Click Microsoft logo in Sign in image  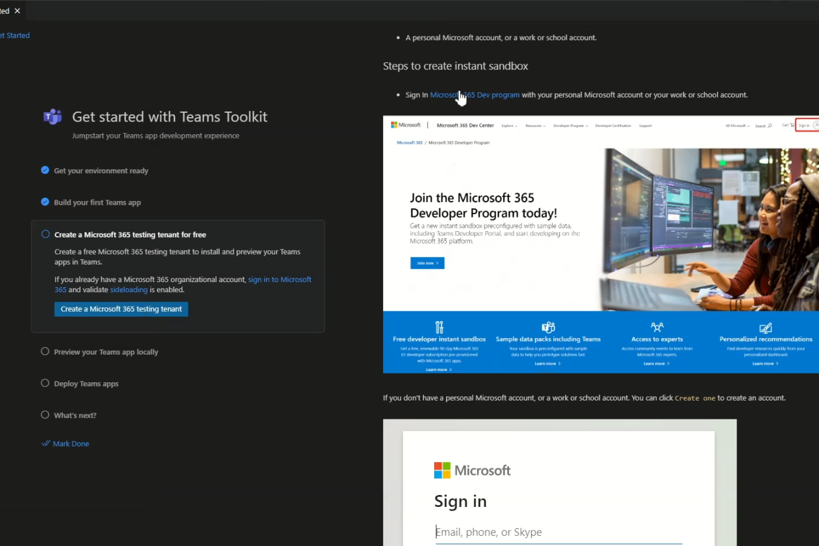click(472, 470)
